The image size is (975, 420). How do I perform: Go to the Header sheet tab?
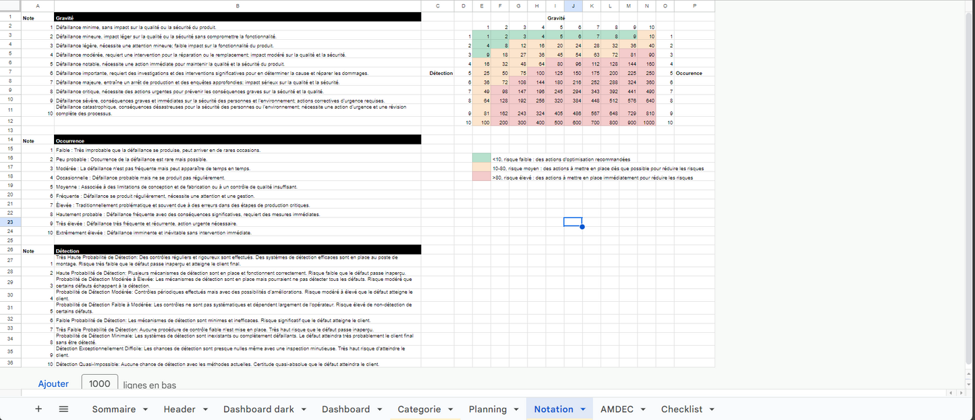(x=179, y=409)
